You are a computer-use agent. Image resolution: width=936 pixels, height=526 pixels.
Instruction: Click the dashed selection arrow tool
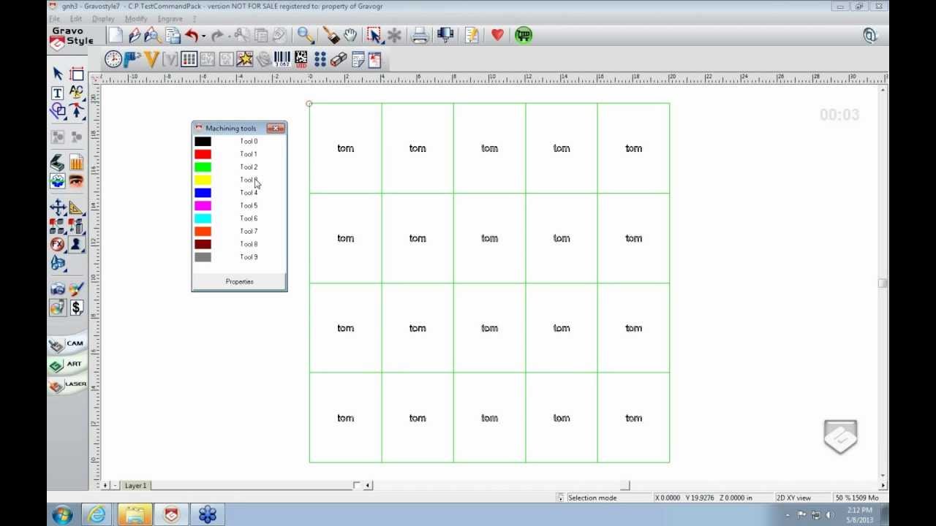tap(374, 35)
